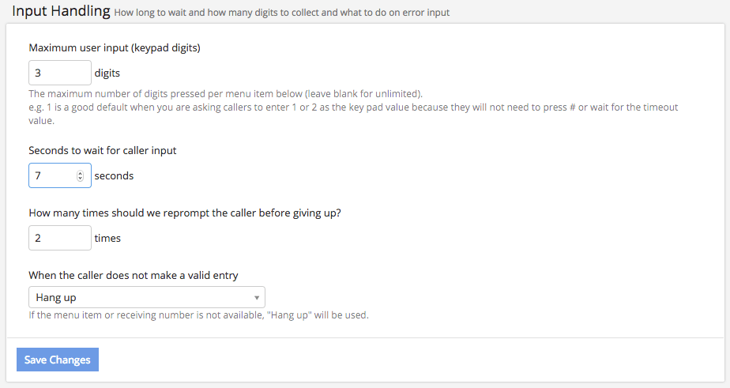The image size is (730, 388).
Task: Click the reprompt caller question label
Action: (x=185, y=213)
